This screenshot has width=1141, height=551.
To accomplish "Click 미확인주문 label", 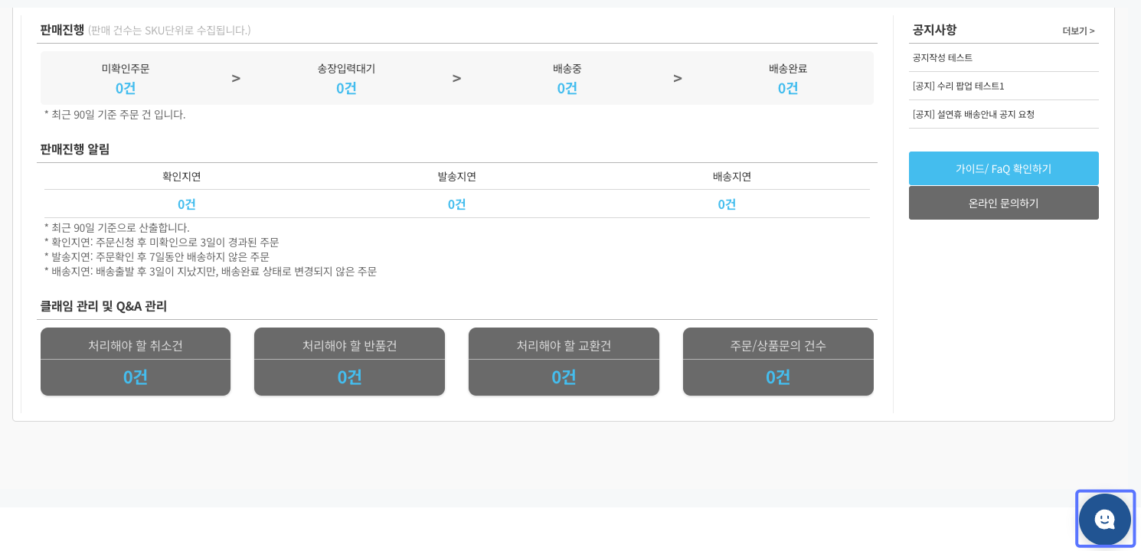I will (126, 68).
